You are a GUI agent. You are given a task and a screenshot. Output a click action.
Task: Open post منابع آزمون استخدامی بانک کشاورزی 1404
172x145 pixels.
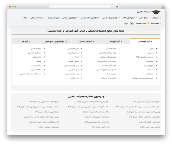point(93,102)
